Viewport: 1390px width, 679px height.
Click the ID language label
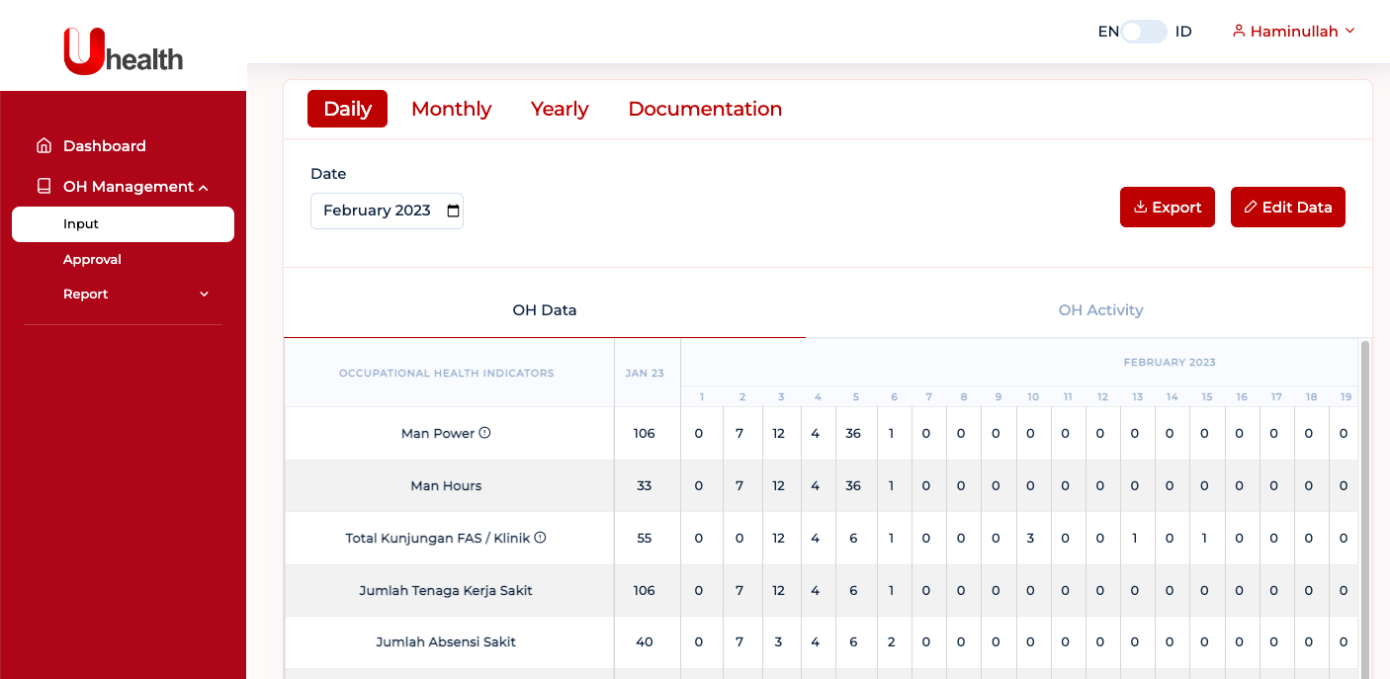point(1183,32)
